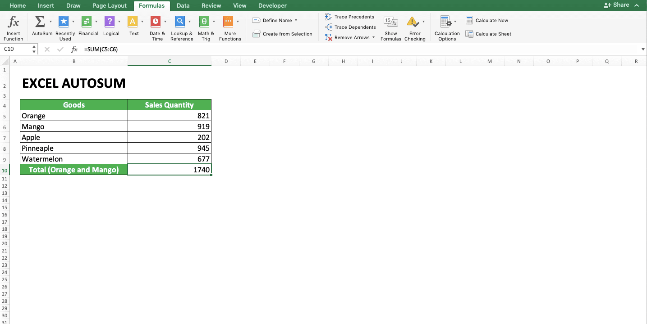Click the Insert Function fx icon

14,22
